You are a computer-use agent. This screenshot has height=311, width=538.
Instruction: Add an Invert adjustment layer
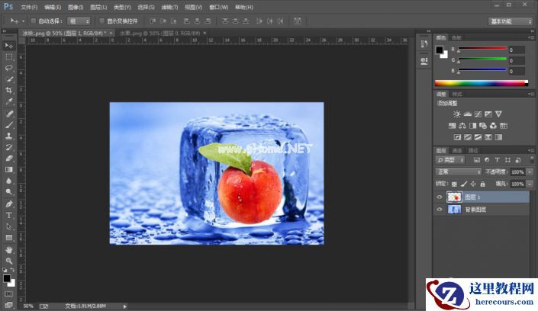pos(457,137)
